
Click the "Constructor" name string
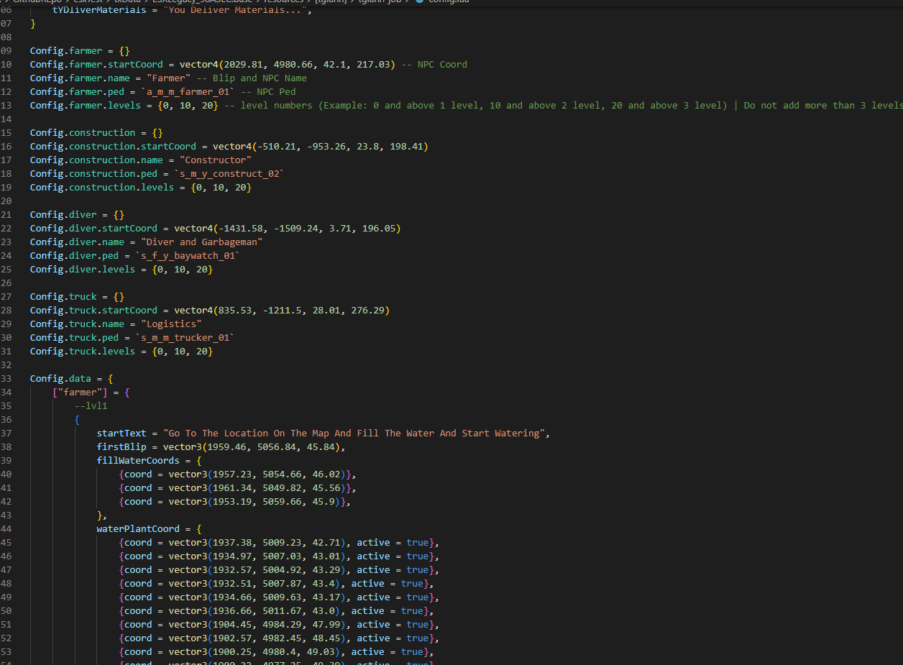215,160
